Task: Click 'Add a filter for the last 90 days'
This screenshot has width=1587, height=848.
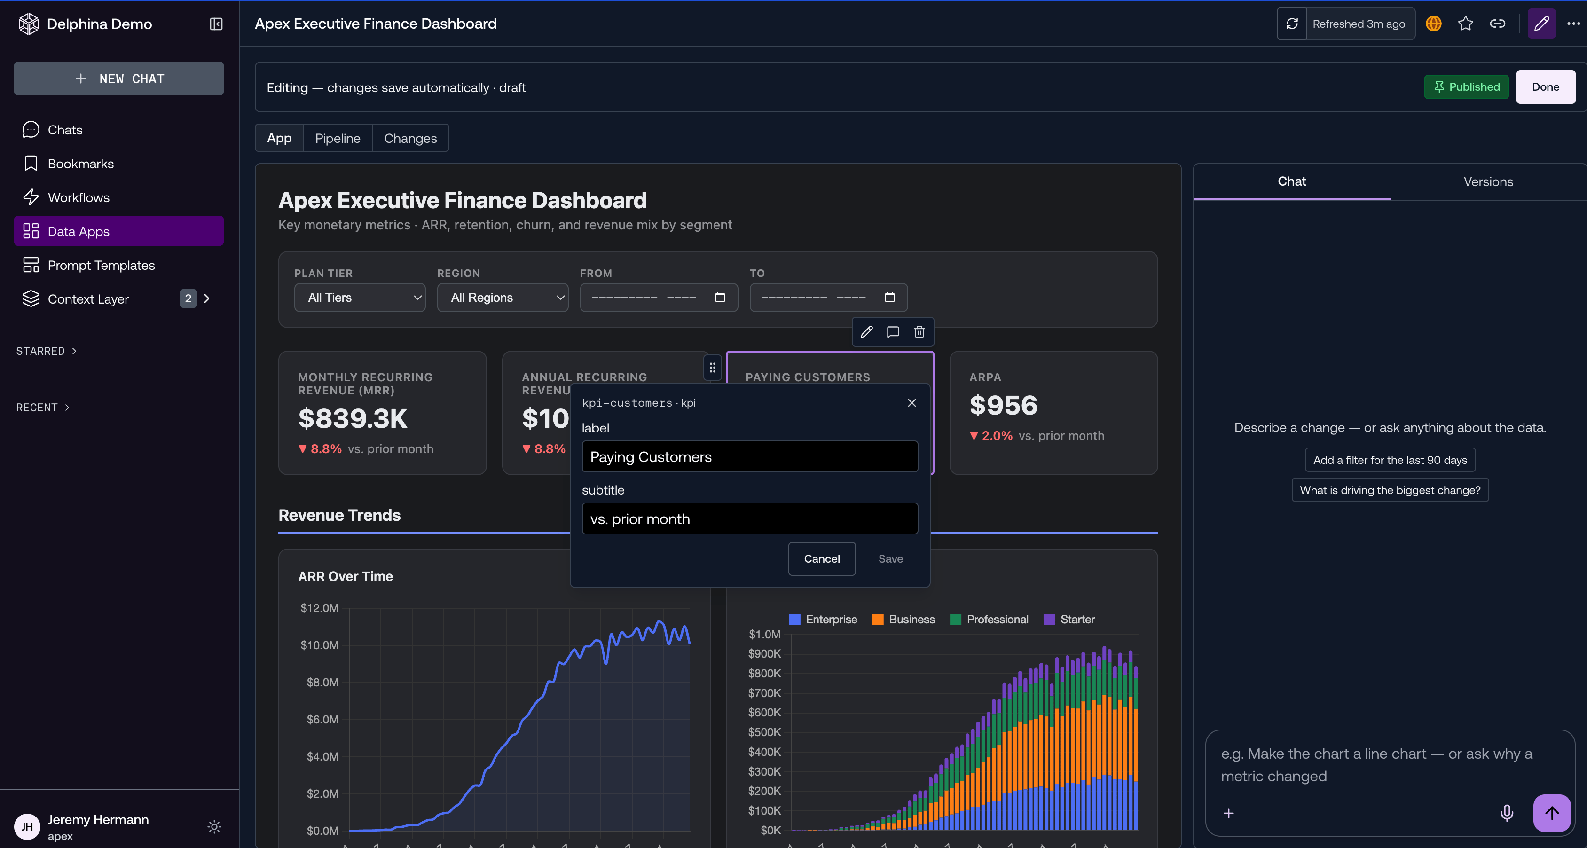Action: (1390, 459)
